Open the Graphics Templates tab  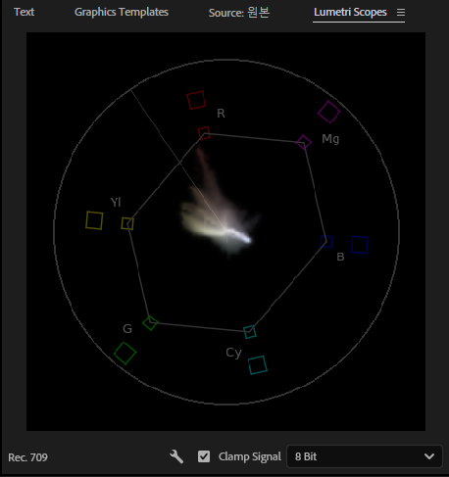[x=122, y=12]
